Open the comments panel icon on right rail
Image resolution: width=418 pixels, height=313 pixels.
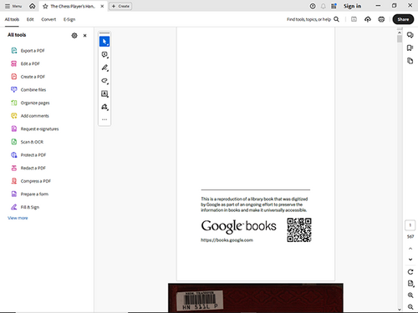pyautogui.click(x=410, y=35)
